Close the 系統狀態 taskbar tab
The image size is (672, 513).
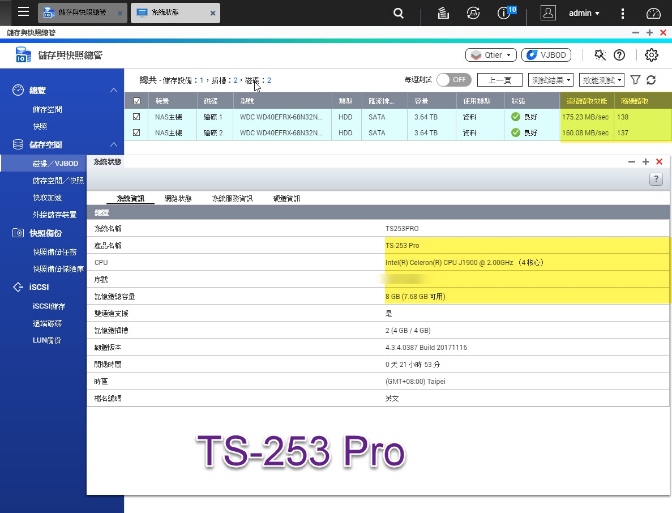pyautogui.click(x=212, y=13)
